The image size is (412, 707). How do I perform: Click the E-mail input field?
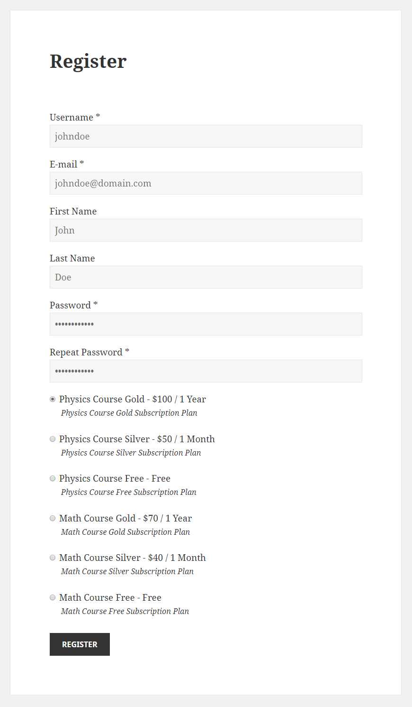point(206,183)
